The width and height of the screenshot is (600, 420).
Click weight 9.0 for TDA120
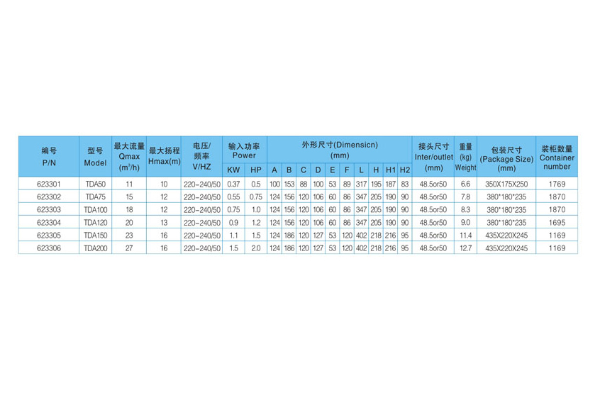pos(466,223)
